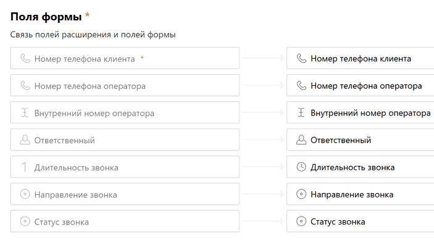
Task: Open right Внутренний номер оператора field selector
Action: (x=360, y=112)
